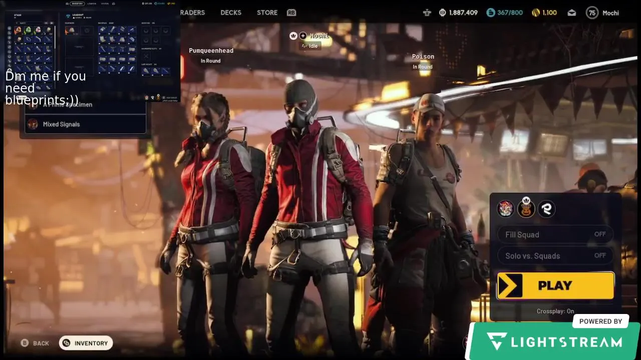Screen dimensions: 641x360
Task: Click the Mixed Signals quest icon
Action: point(33,124)
